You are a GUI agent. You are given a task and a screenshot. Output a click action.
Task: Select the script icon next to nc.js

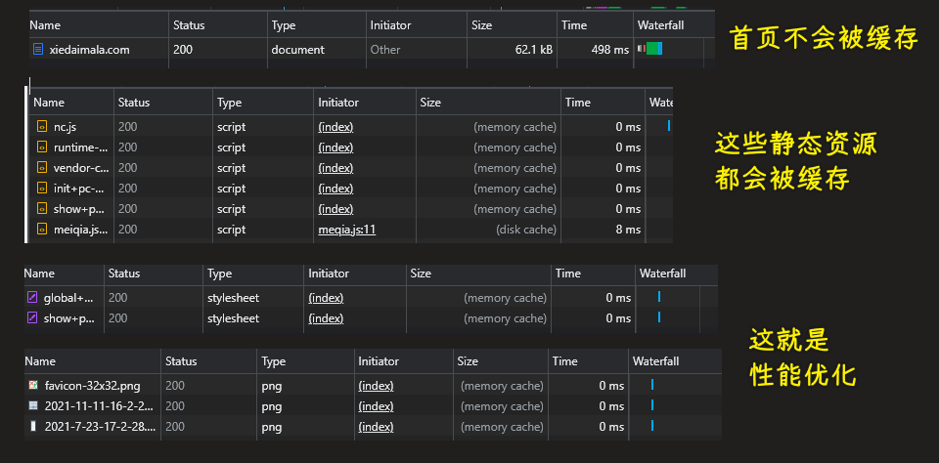42,127
